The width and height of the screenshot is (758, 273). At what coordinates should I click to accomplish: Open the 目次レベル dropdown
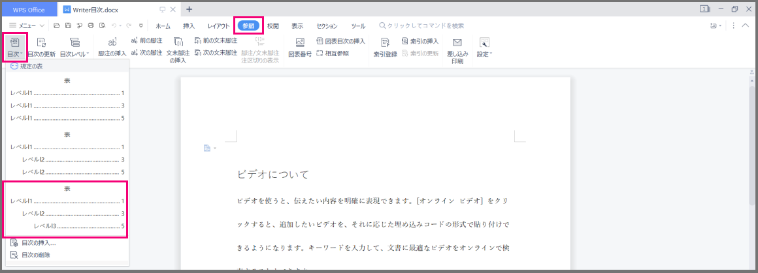coord(74,48)
